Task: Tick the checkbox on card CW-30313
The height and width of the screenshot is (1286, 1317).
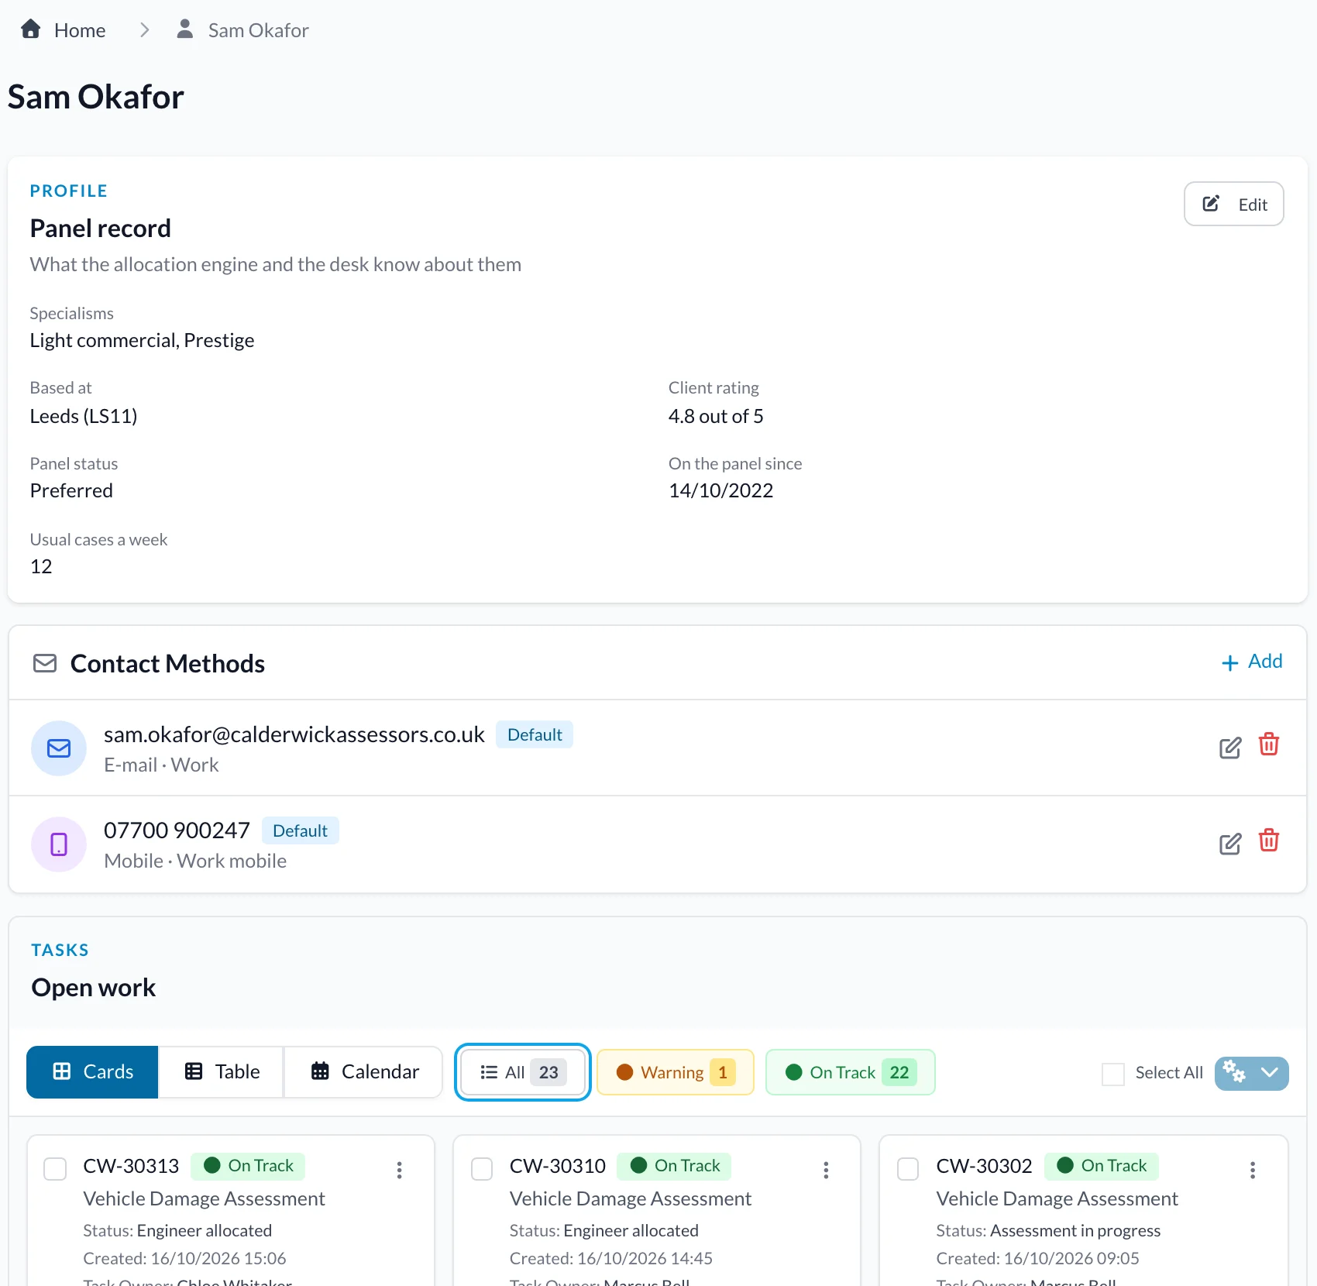Action: 55,1169
